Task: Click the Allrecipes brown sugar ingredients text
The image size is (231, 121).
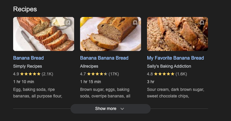Action: tap(105, 93)
